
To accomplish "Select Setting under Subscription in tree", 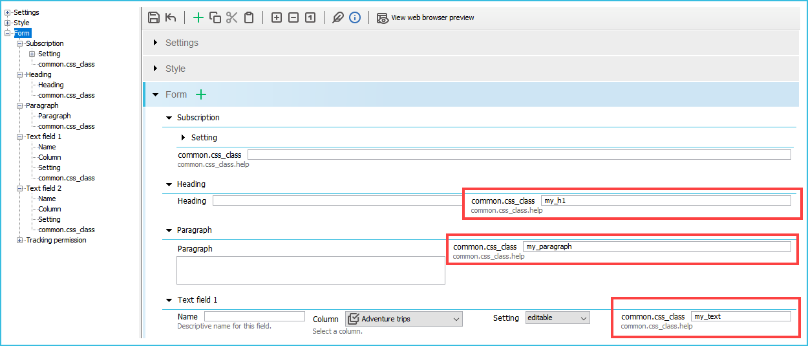I will pyautogui.click(x=49, y=54).
